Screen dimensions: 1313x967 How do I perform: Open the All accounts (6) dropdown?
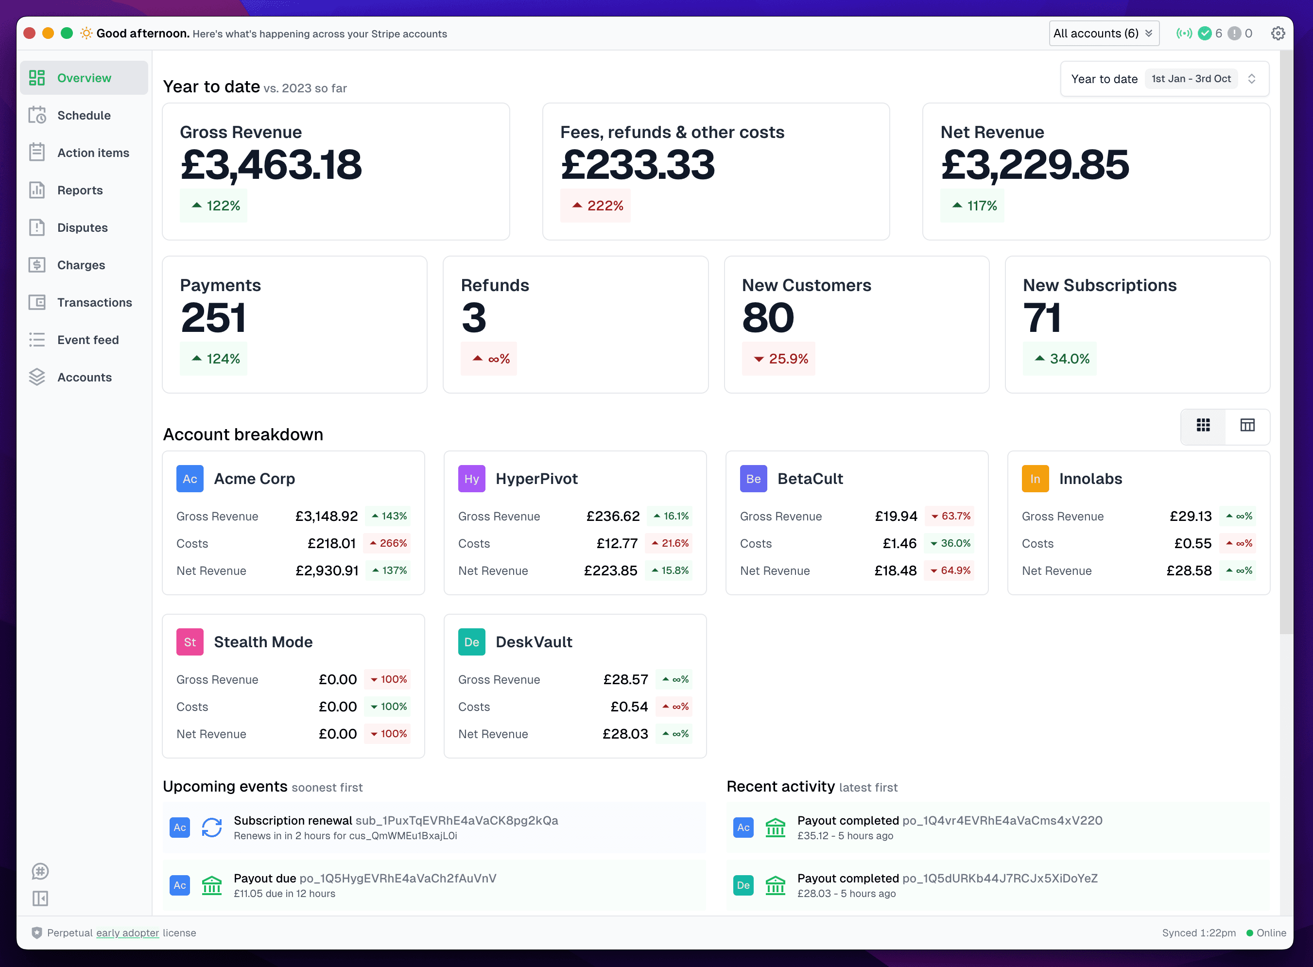[x=1104, y=34]
